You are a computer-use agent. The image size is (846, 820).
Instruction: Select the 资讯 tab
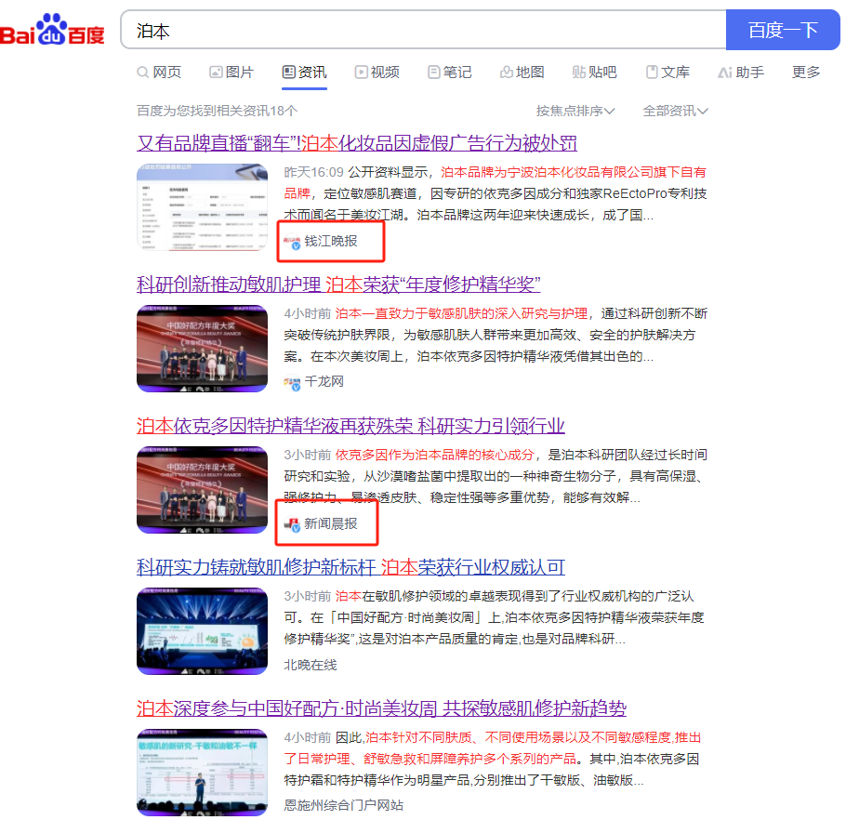click(304, 72)
